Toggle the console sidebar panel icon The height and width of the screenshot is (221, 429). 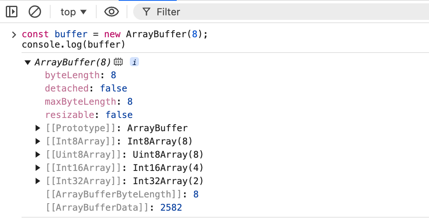[12, 12]
